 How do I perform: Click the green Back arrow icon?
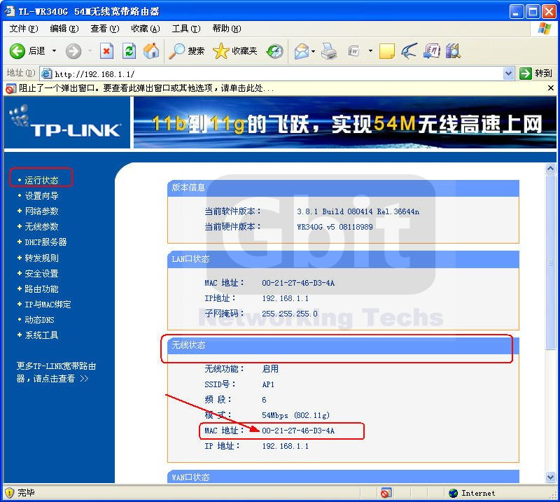pyautogui.click(x=17, y=51)
